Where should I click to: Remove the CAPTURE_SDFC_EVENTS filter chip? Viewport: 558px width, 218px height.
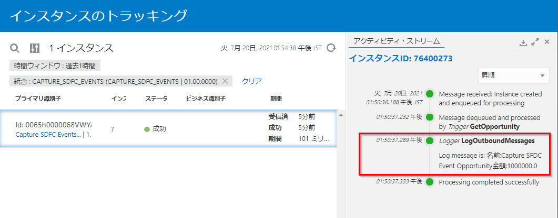225,81
